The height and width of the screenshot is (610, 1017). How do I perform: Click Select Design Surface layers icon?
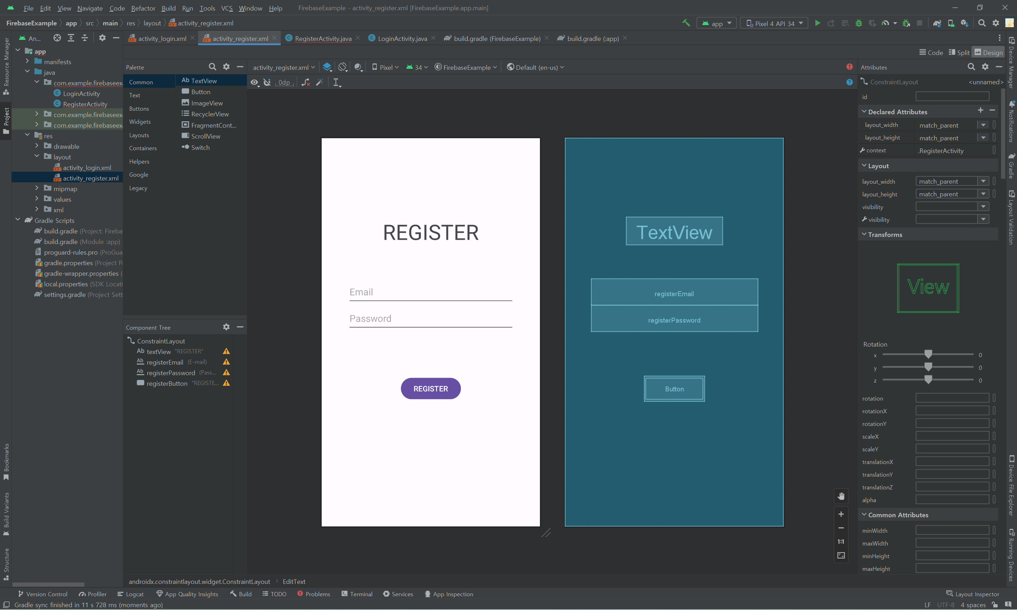(x=327, y=67)
